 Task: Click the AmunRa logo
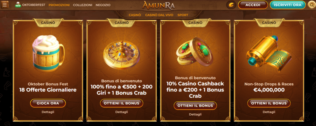[x=158, y=5]
